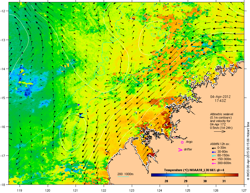Image resolution: width=250 pixels, height=193 pixels.
Task: Click the 'ANMN 12h av.' heading
Action: (220, 144)
